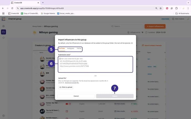Open a new browser tab with plus
Screen dimensions: 191x119
click(43, 3)
